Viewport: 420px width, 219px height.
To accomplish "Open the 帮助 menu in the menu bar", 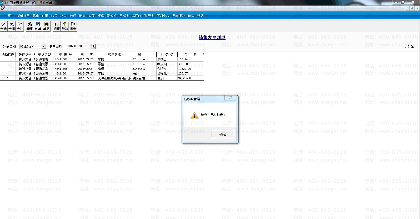I will point(200,15).
